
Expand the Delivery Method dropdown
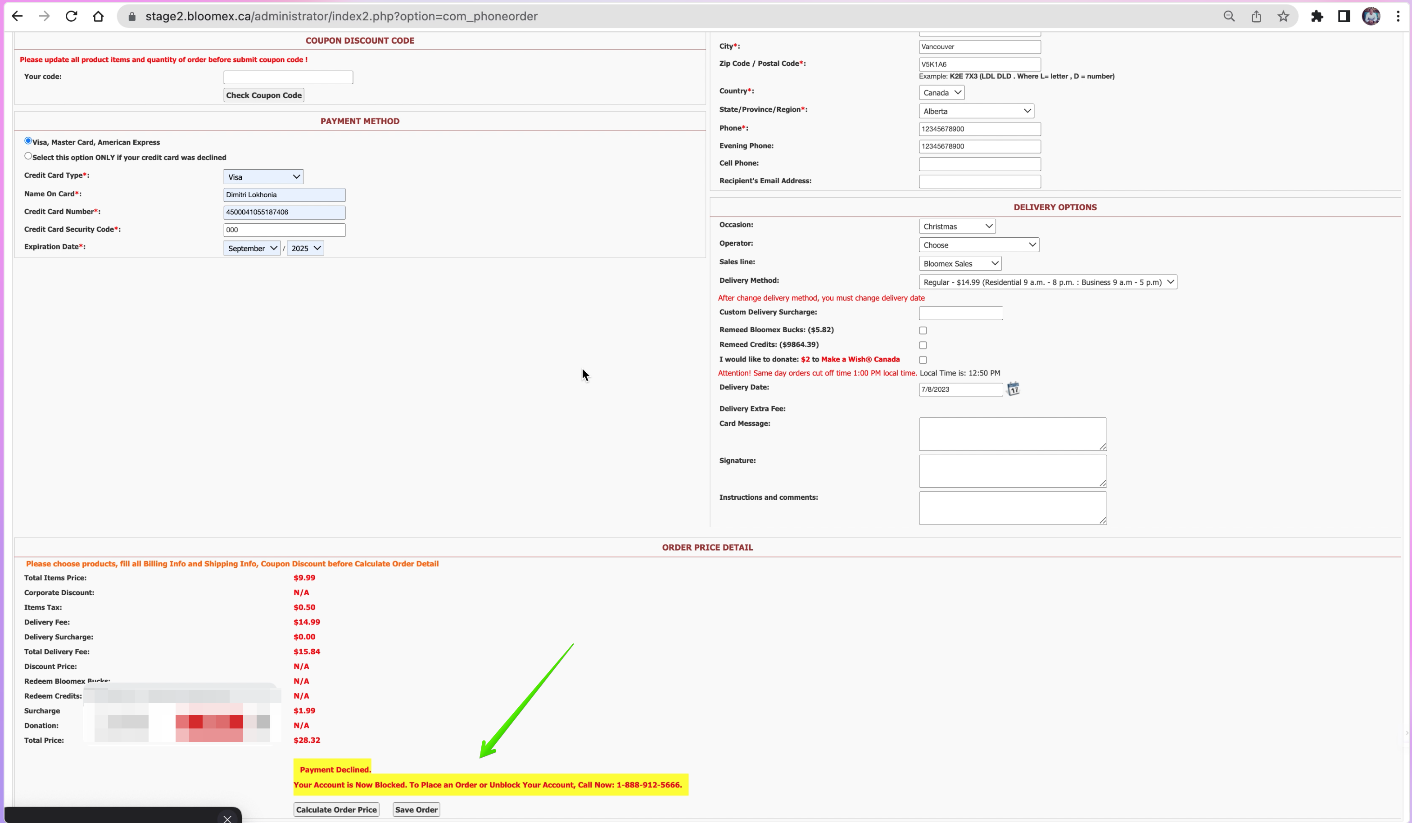(1048, 282)
